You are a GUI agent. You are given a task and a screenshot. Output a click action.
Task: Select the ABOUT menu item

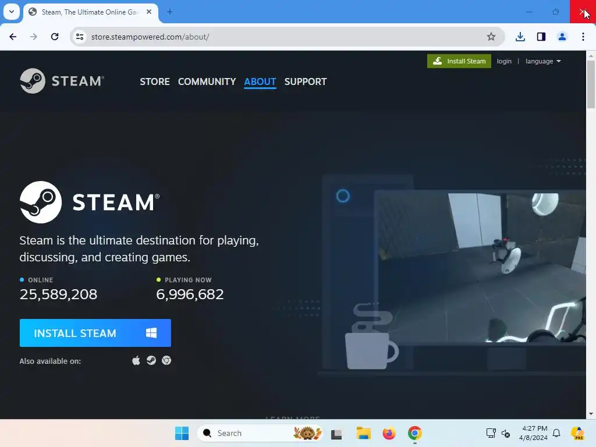click(260, 81)
